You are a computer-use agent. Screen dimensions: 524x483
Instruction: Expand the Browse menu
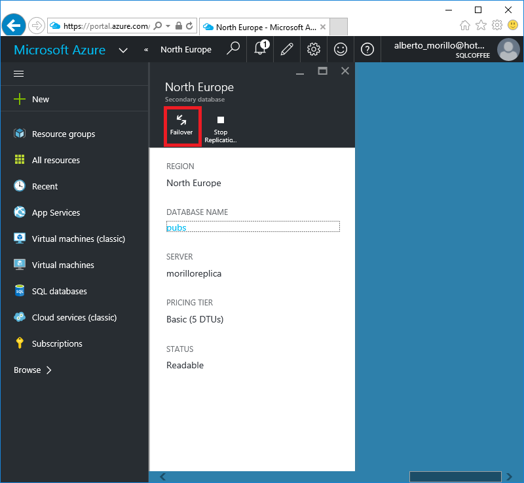(32, 370)
